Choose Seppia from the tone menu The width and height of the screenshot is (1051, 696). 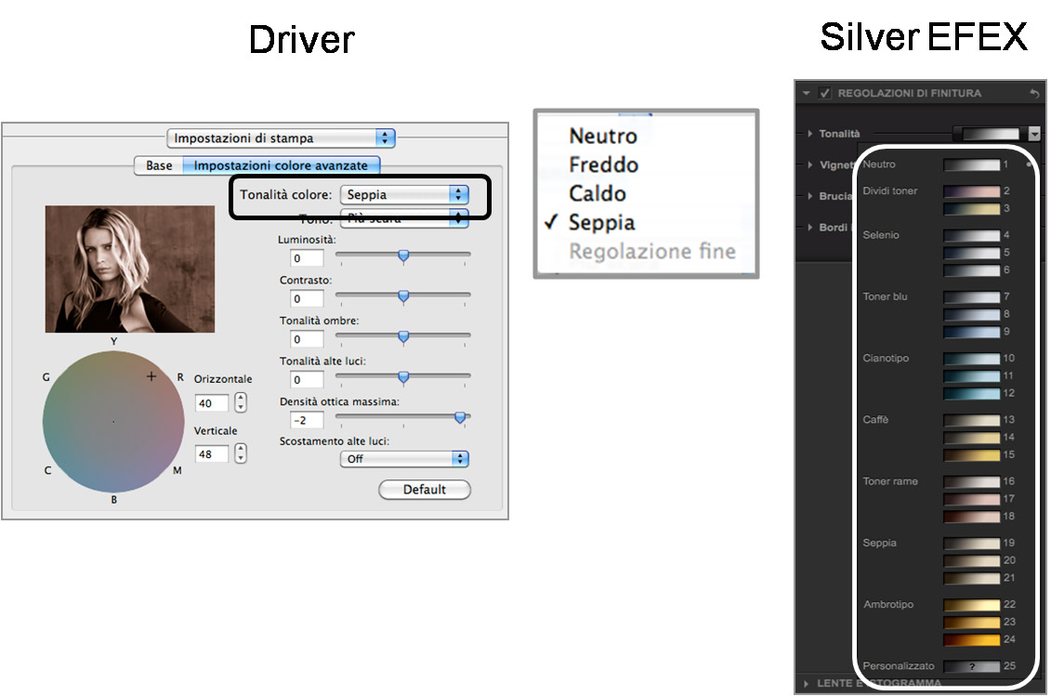pyautogui.click(x=601, y=223)
